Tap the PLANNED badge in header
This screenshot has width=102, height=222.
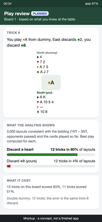click(x=40, y=14)
